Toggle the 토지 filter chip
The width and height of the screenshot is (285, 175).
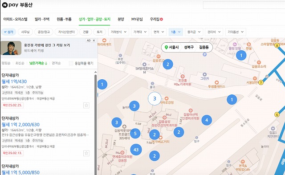click(x=99, y=32)
